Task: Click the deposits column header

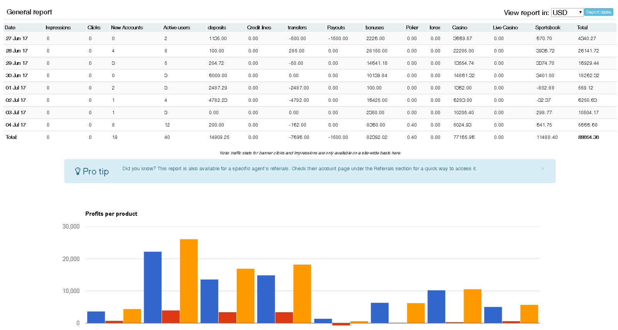Action: pyautogui.click(x=217, y=27)
